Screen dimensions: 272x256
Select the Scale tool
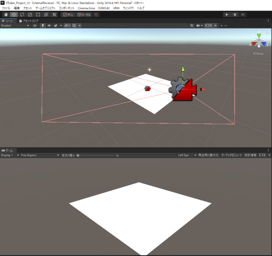tap(30, 15)
